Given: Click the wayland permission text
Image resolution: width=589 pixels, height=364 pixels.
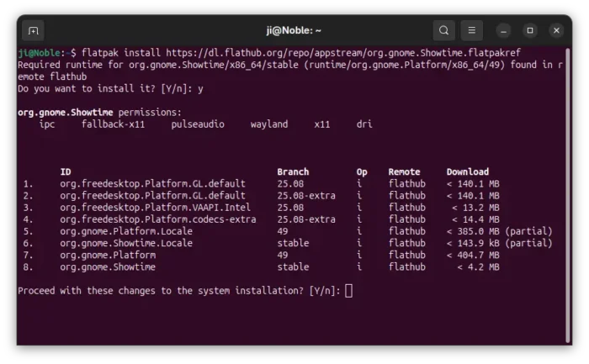Looking at the screenshot, I should pos(269,124).
